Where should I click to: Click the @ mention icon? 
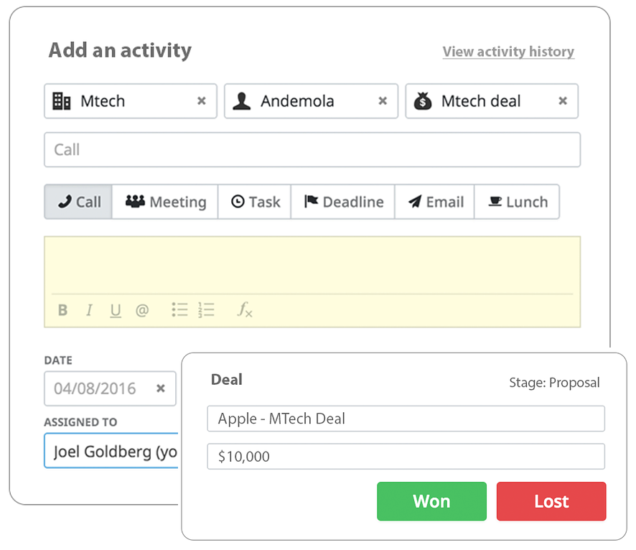142,310
